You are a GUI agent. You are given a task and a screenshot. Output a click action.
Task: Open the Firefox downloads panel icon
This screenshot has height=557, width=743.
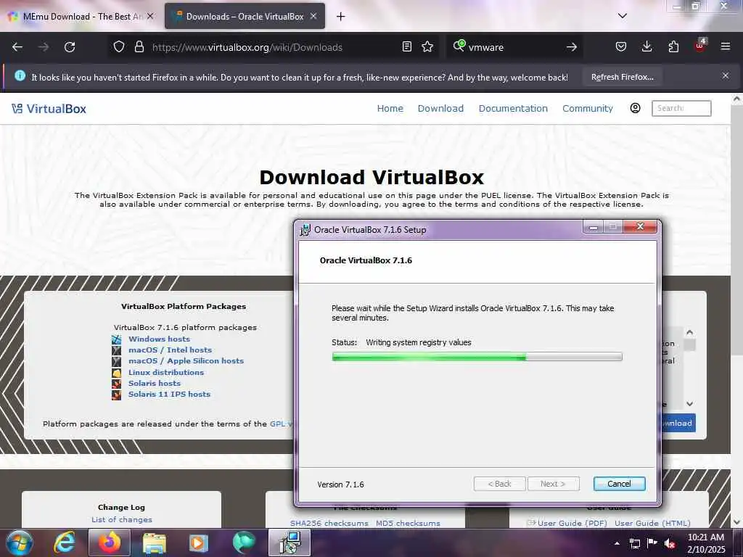click(646, 47)
